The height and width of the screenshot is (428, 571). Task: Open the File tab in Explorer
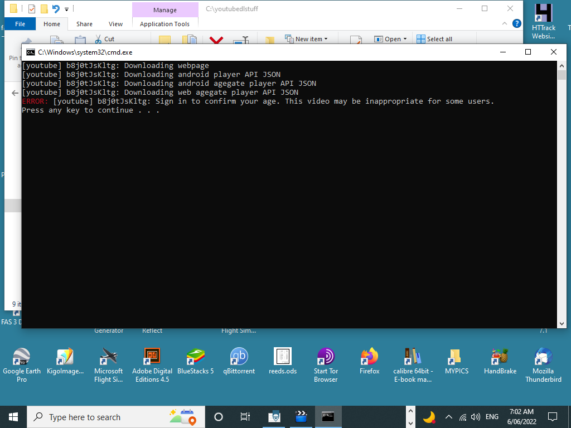[x=20, y=24]
